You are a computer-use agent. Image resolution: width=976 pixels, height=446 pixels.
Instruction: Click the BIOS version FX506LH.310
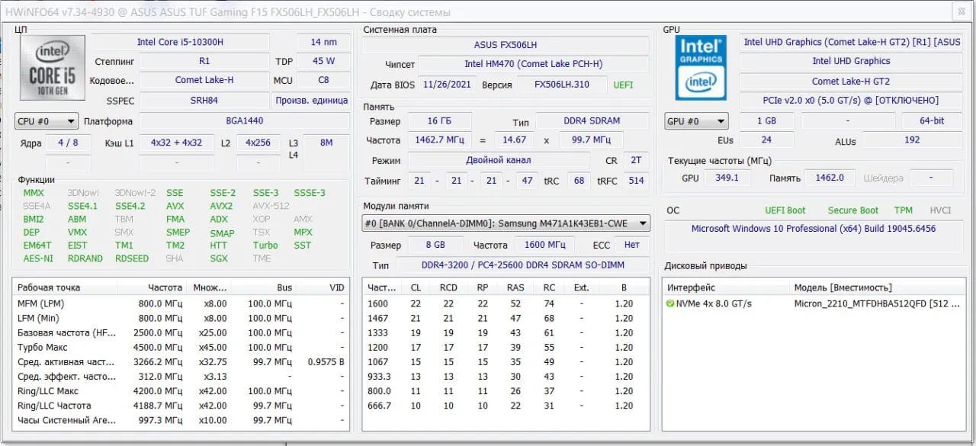pos(561,85)
